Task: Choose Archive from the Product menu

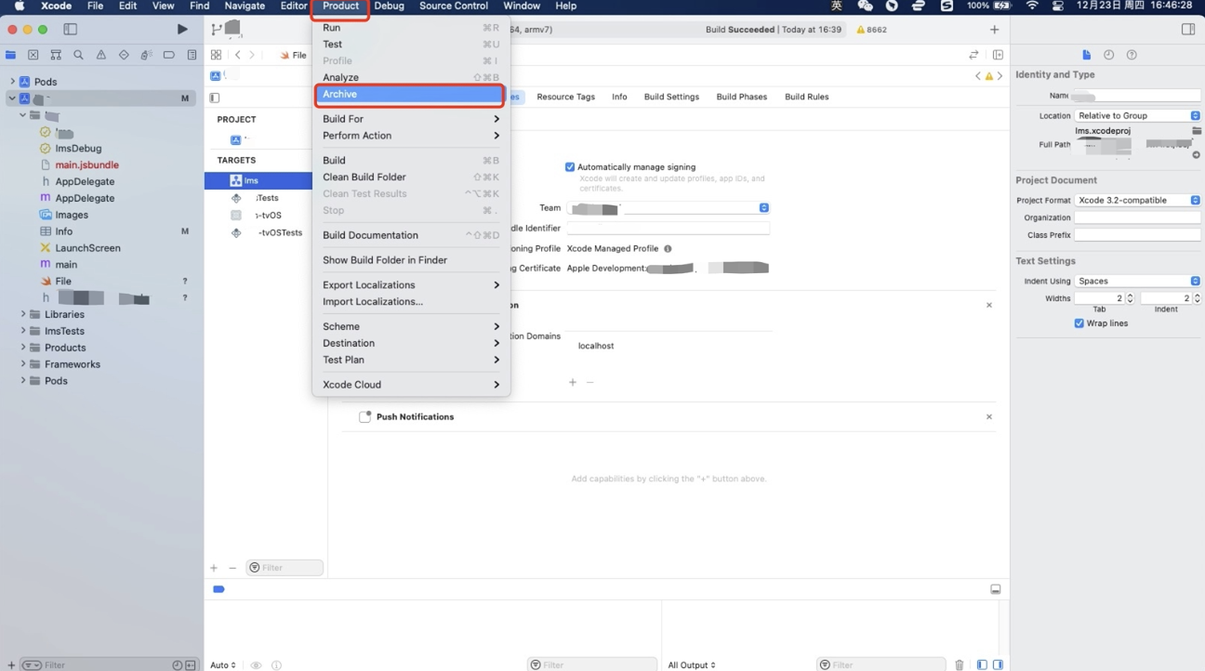Action: tap(411, 94)
